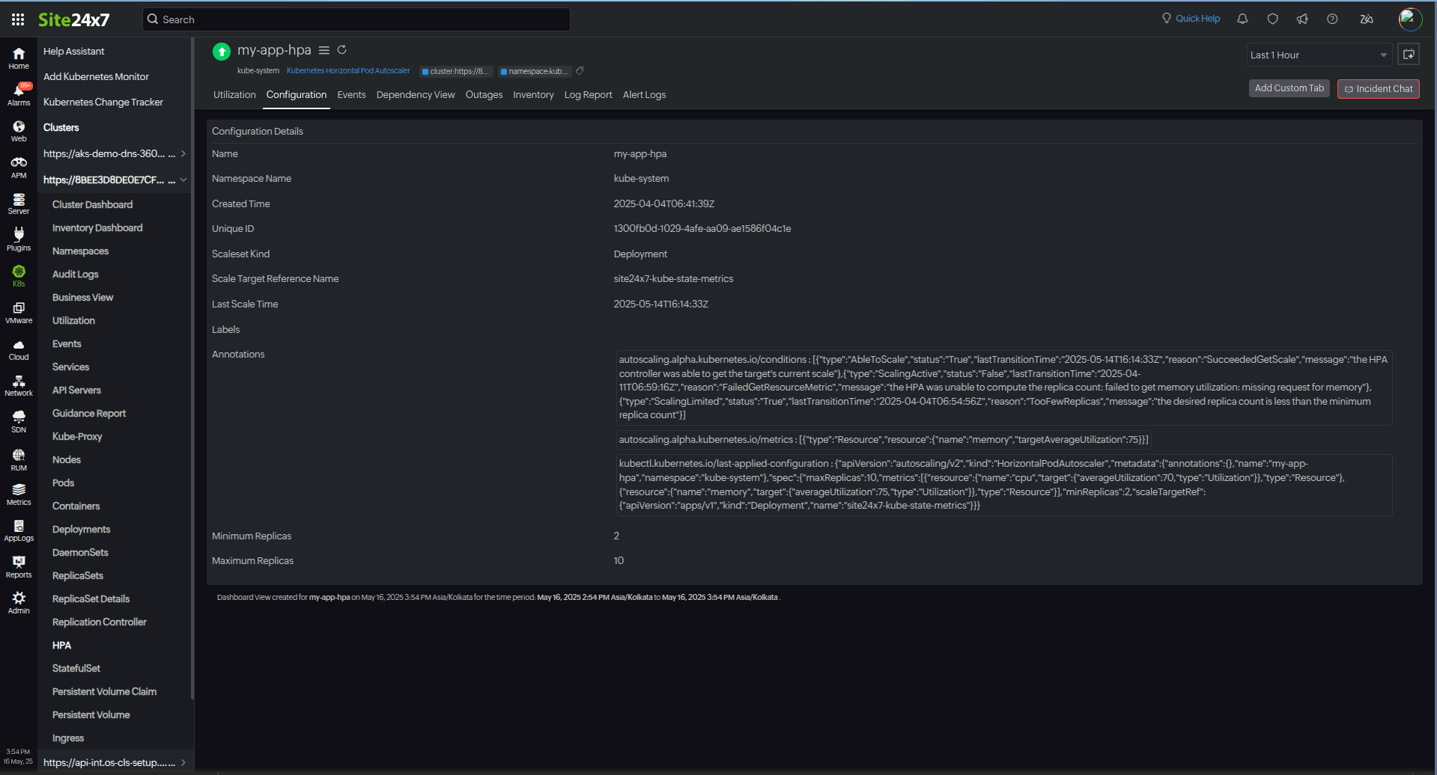This screenshot has height=775, width=1437.
Task: Open Deployments in the sidebar
Action: [81, 529]
